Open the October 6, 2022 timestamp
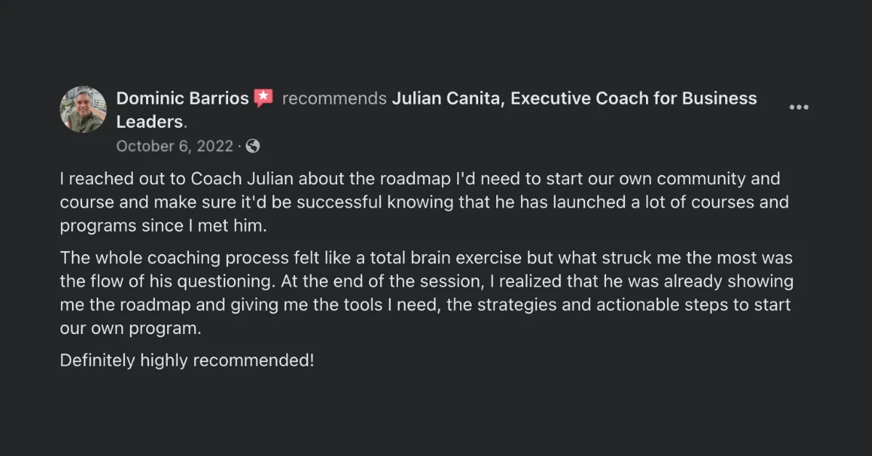The image size is (872, 456). (x=174, y=146)
